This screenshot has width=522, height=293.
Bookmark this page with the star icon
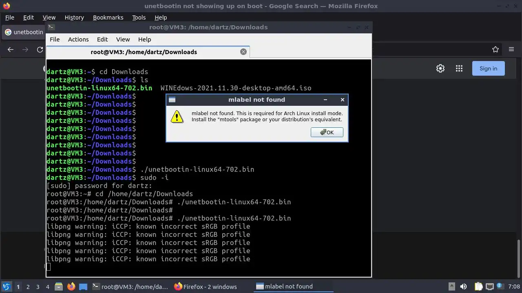495,49
